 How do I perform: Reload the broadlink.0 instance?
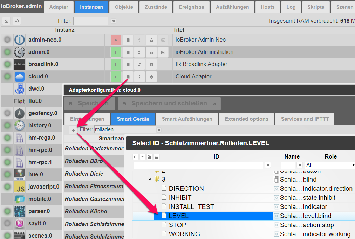[139, 64]
